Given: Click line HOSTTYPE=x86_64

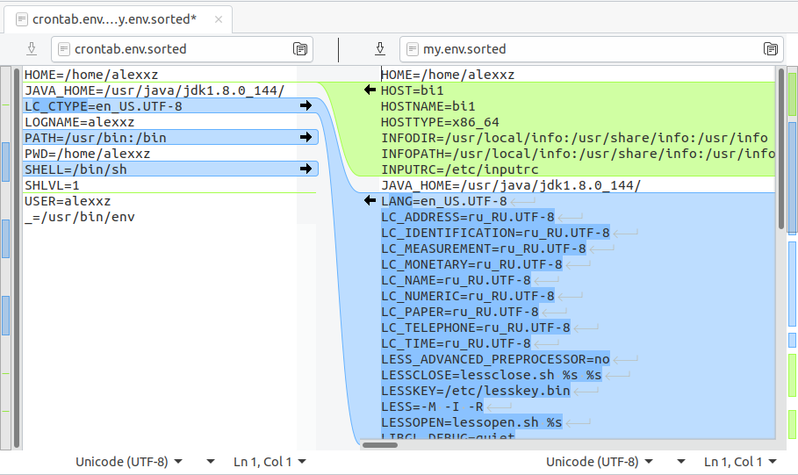Looking at the screenshot, I should click(440, 122).
